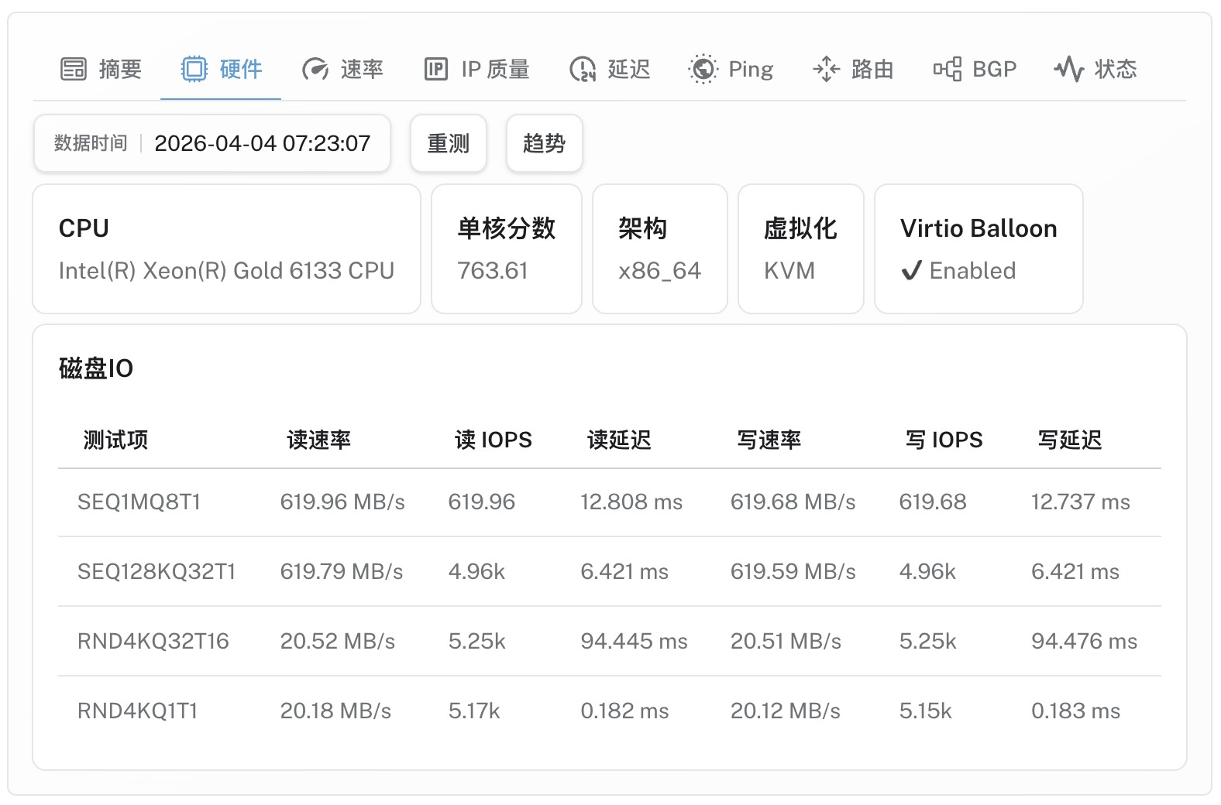Click the 20.52 MB/s read rate
Screen dimensions: 1221x805
[x=338, y=642]
